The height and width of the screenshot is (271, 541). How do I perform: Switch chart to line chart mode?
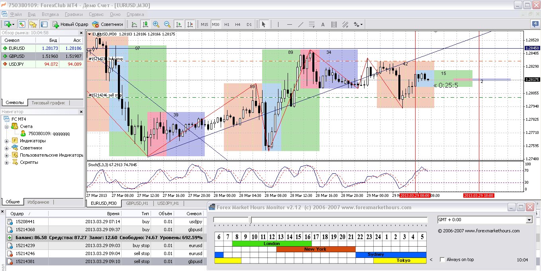[135, 24]
